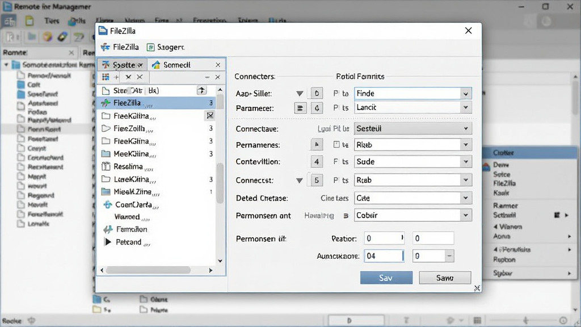
Task: Open the Cate dropdown
Action: tap(413, 198)
